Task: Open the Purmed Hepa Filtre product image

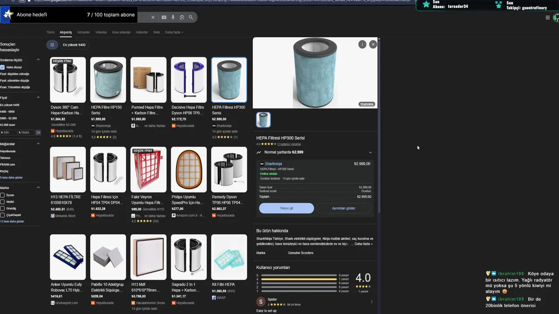Action: (x=148, y=80)
